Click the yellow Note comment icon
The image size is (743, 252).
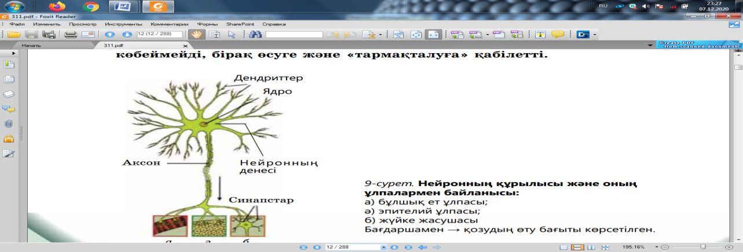[558, 34]
